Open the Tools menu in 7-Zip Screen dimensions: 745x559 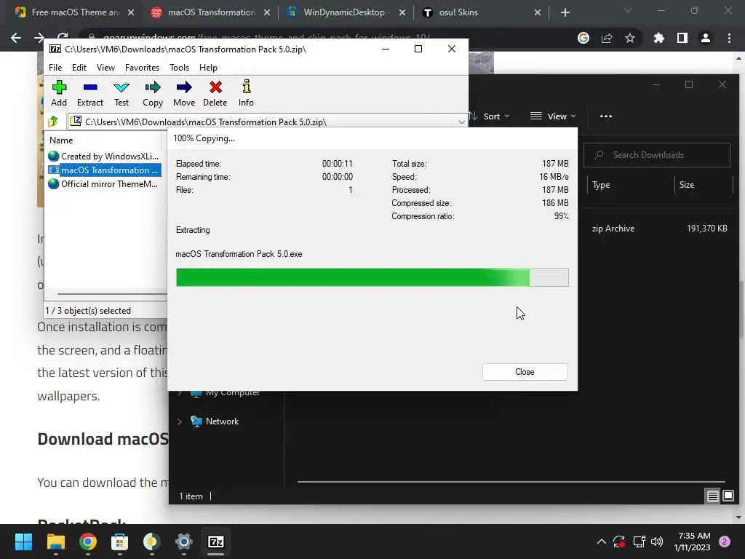[179, 68]
